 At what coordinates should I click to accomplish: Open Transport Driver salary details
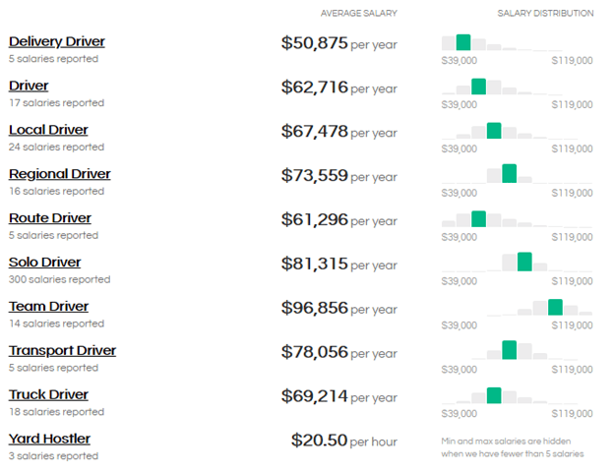pos(62,351)
